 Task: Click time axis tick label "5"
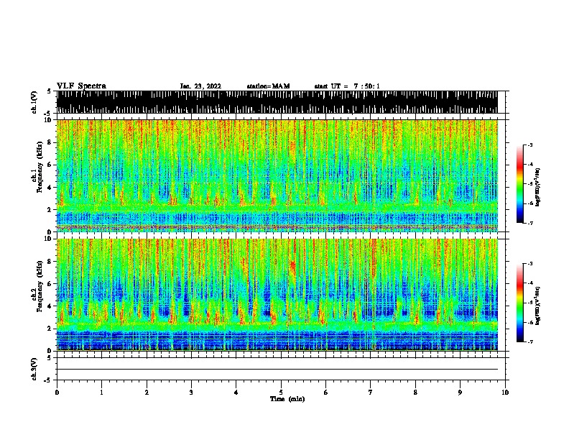tap(281, 393)
